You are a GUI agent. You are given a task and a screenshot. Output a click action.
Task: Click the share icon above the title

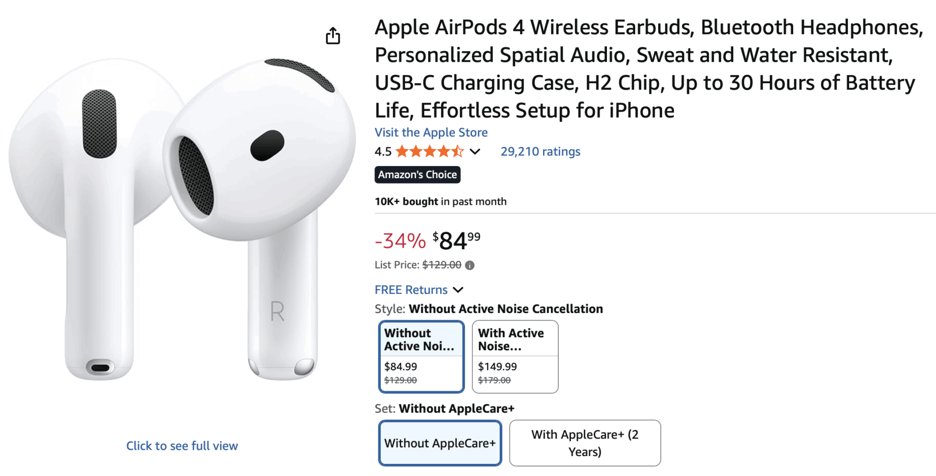point(333,36)
